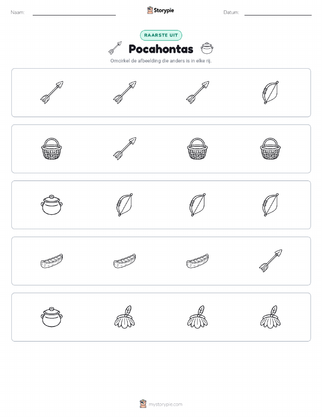This screenshot has height=417, width=322.
Task: Select the third canoe in row four
Action: coord(198,261)
